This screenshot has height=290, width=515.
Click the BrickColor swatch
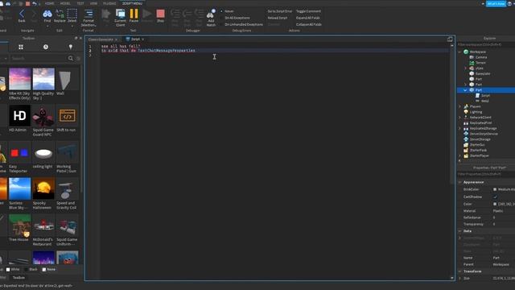(x=495, y=189)
